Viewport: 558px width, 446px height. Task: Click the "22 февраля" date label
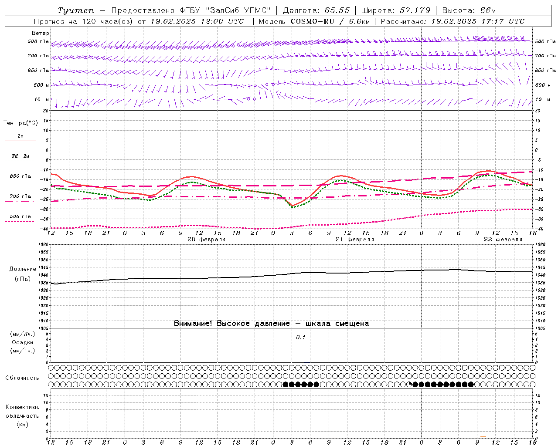(x=503, y=240)
